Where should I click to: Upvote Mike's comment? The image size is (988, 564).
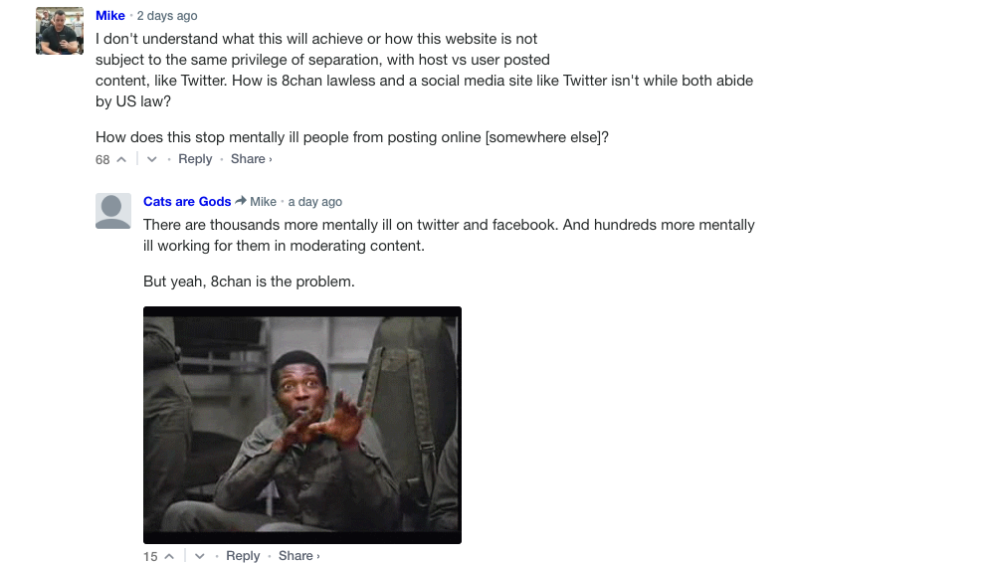point(121,159)
